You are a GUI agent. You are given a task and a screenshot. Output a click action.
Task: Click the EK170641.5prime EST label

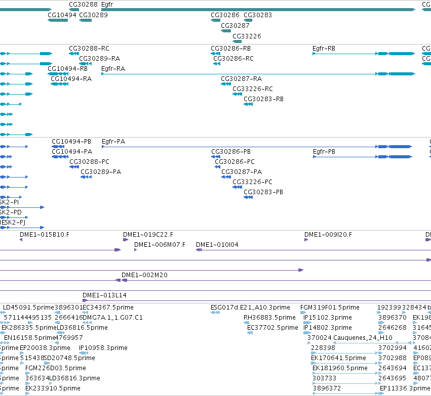click(x=338, y=359)
